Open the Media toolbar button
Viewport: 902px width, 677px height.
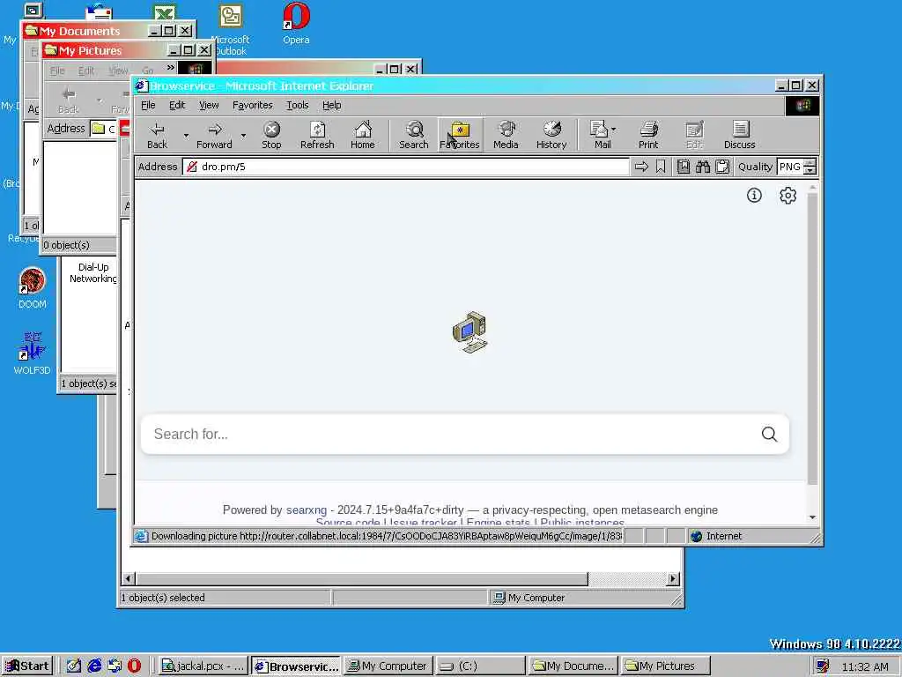click(x=506, y=135)
